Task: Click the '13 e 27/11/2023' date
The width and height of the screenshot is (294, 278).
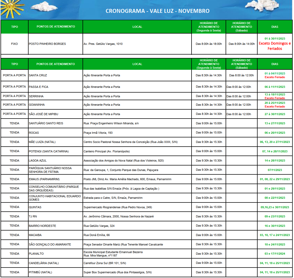Action: (275, 123)
